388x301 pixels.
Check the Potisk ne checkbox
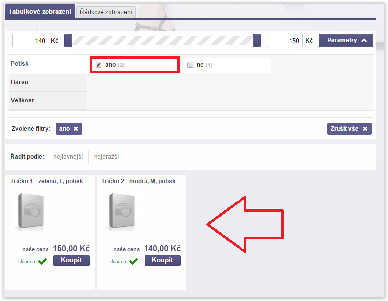[x=190, y=65]
